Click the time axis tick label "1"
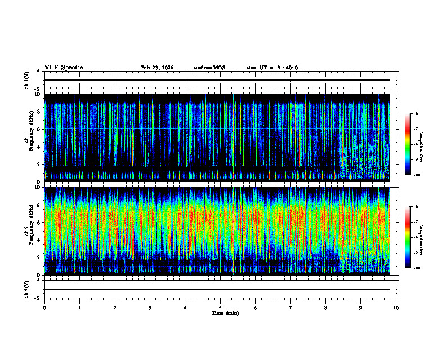Screen dimensions: 446x345 79,308
